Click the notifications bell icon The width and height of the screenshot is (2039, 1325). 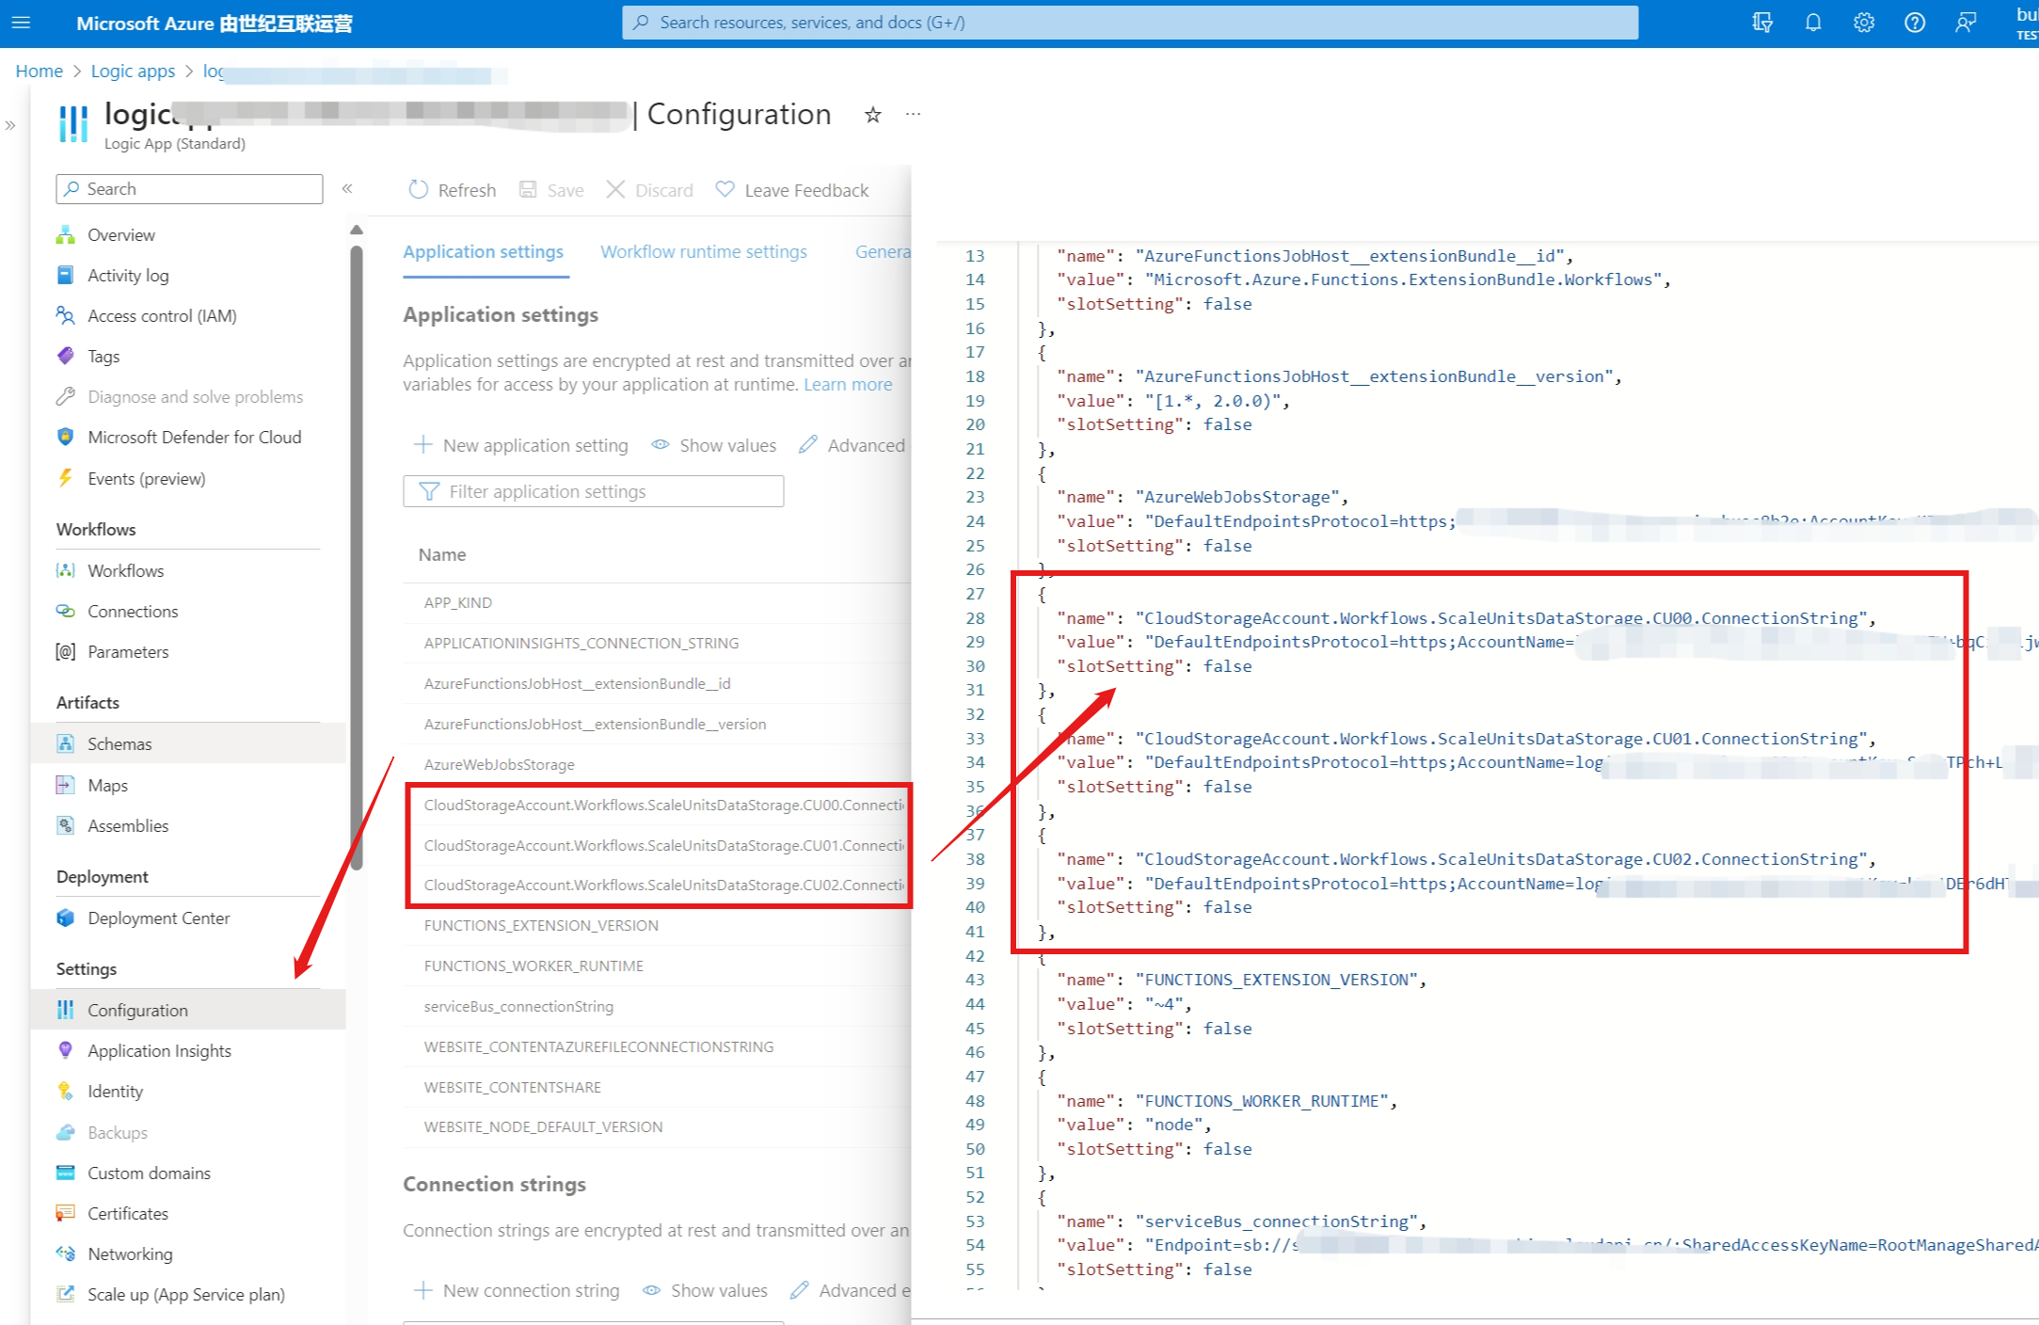[x=1812, y=23]
